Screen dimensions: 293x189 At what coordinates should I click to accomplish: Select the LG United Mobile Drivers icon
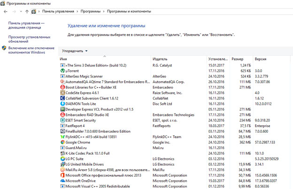click(62, 164)
